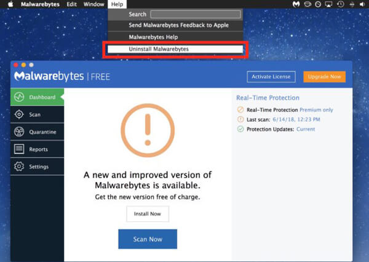This screenshot has width=369, height=262.
Task: Click the Apple logo menu
Action: coord(10,4)
